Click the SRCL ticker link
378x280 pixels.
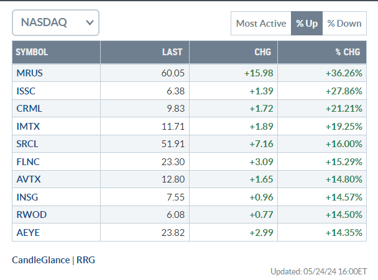(x=27, y=145)
